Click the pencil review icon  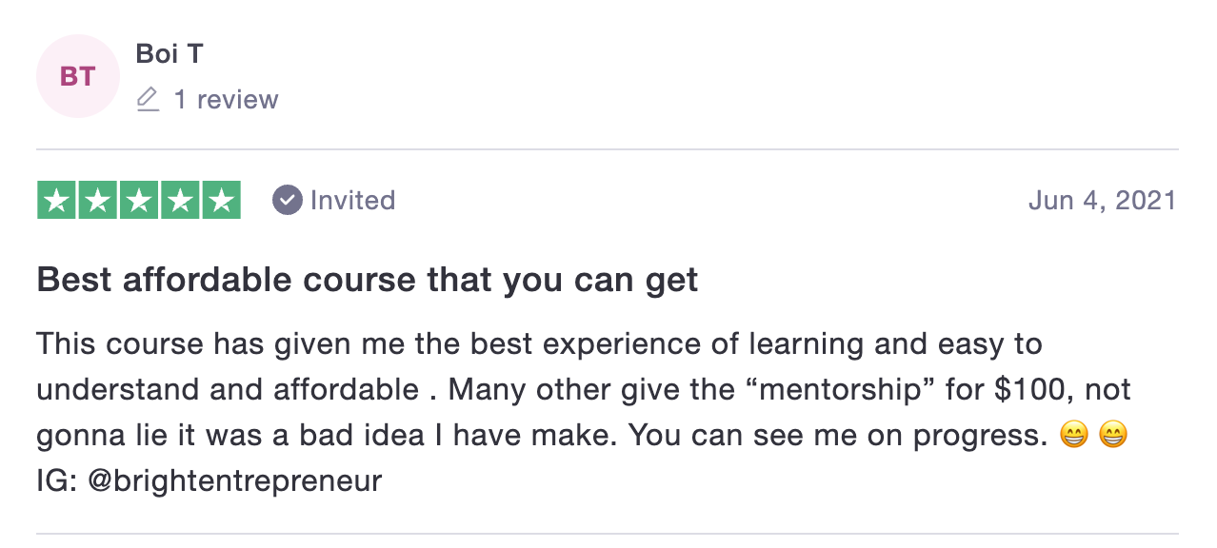pos(148,100)
